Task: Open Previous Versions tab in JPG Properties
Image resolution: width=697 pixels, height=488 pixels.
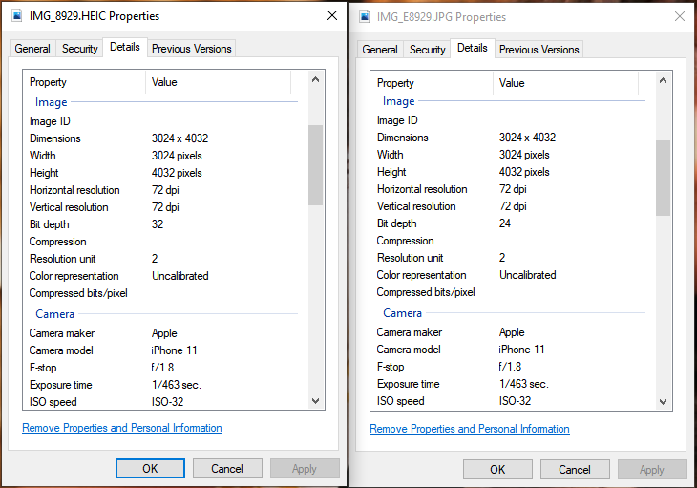Action: point(539,50)
